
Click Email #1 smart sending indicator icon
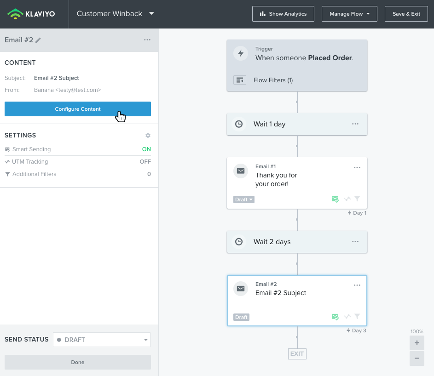(335, 199)
